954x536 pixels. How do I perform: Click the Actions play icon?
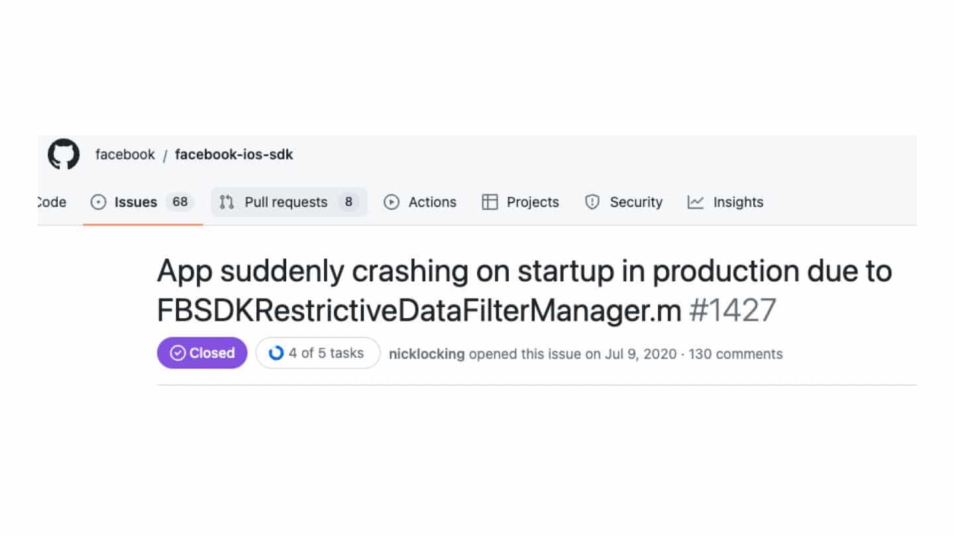(392, 202)
